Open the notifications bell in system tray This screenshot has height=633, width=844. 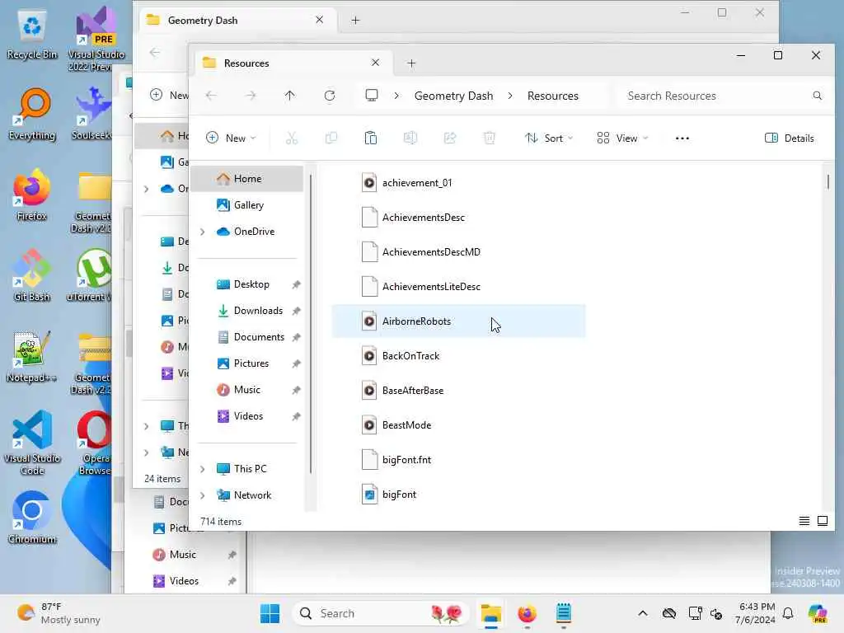click(x=788, y=613)
